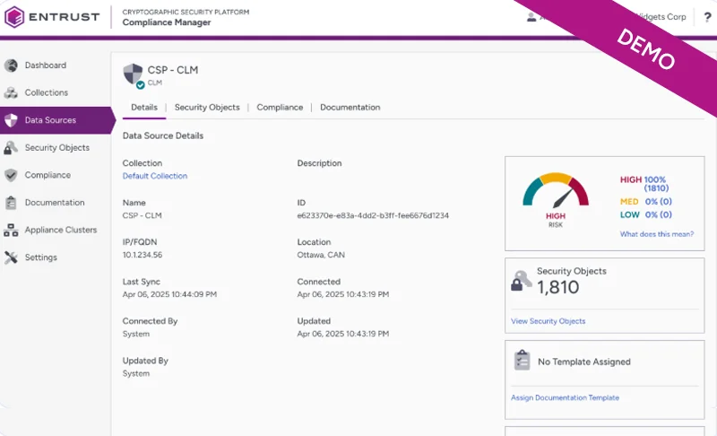Click the MED 0% (0) risk value
This screenshot has height=436, width=717.
tap(646, 202)
